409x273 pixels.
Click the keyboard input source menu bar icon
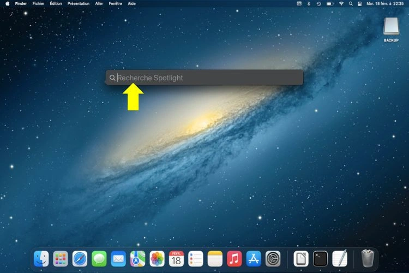click(299, 4)
